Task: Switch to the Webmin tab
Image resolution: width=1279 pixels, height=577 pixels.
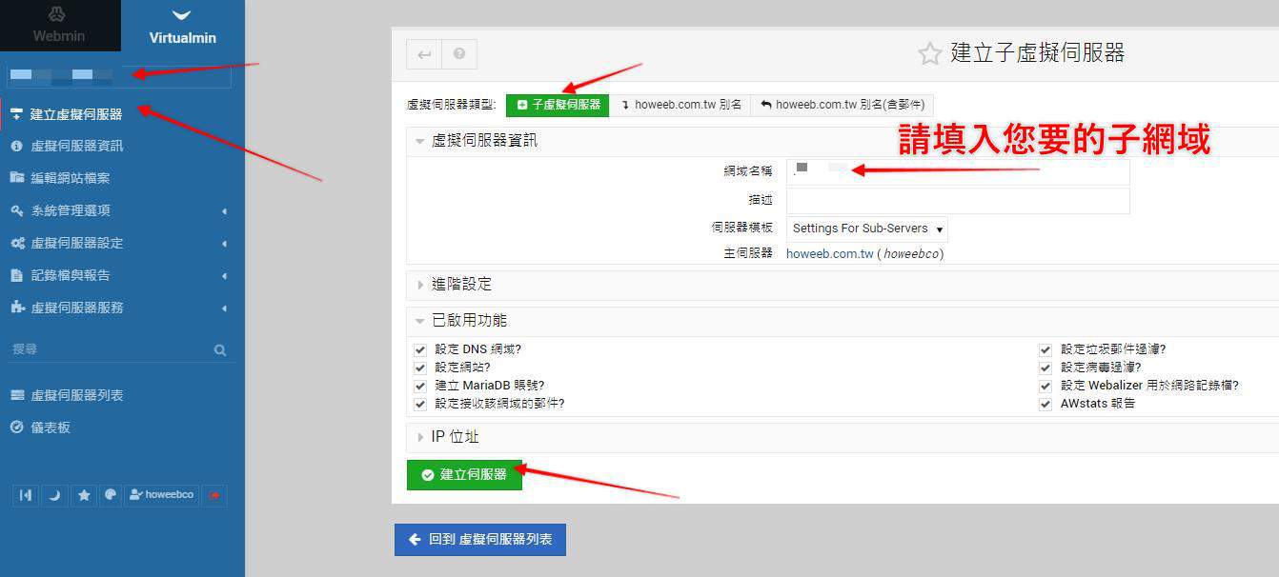Action: coord(59,26)
